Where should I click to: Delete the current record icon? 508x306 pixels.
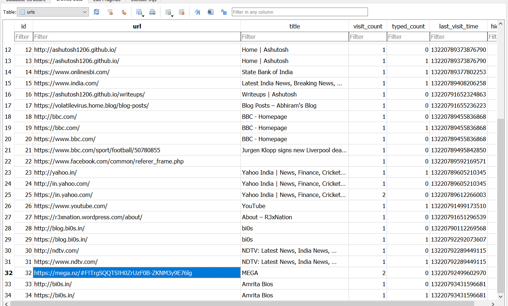[182, 12]
